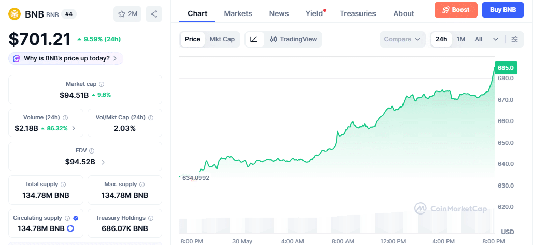
Task: Click the Boost button
Action: (456, 10)
